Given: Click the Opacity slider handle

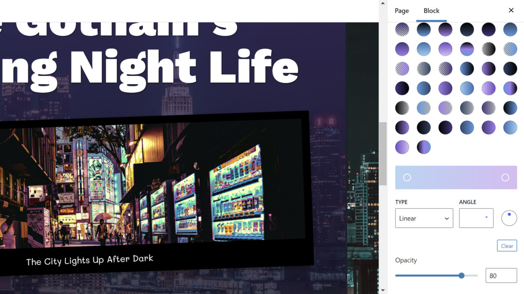Looking at the screenshot, I should 462,275.
